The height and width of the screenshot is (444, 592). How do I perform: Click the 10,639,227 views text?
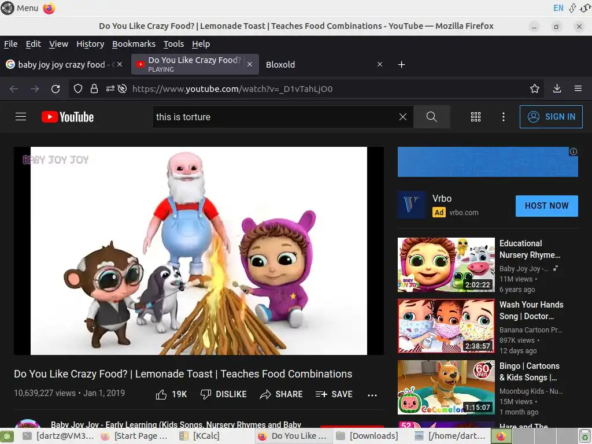(x=45, y=393)
